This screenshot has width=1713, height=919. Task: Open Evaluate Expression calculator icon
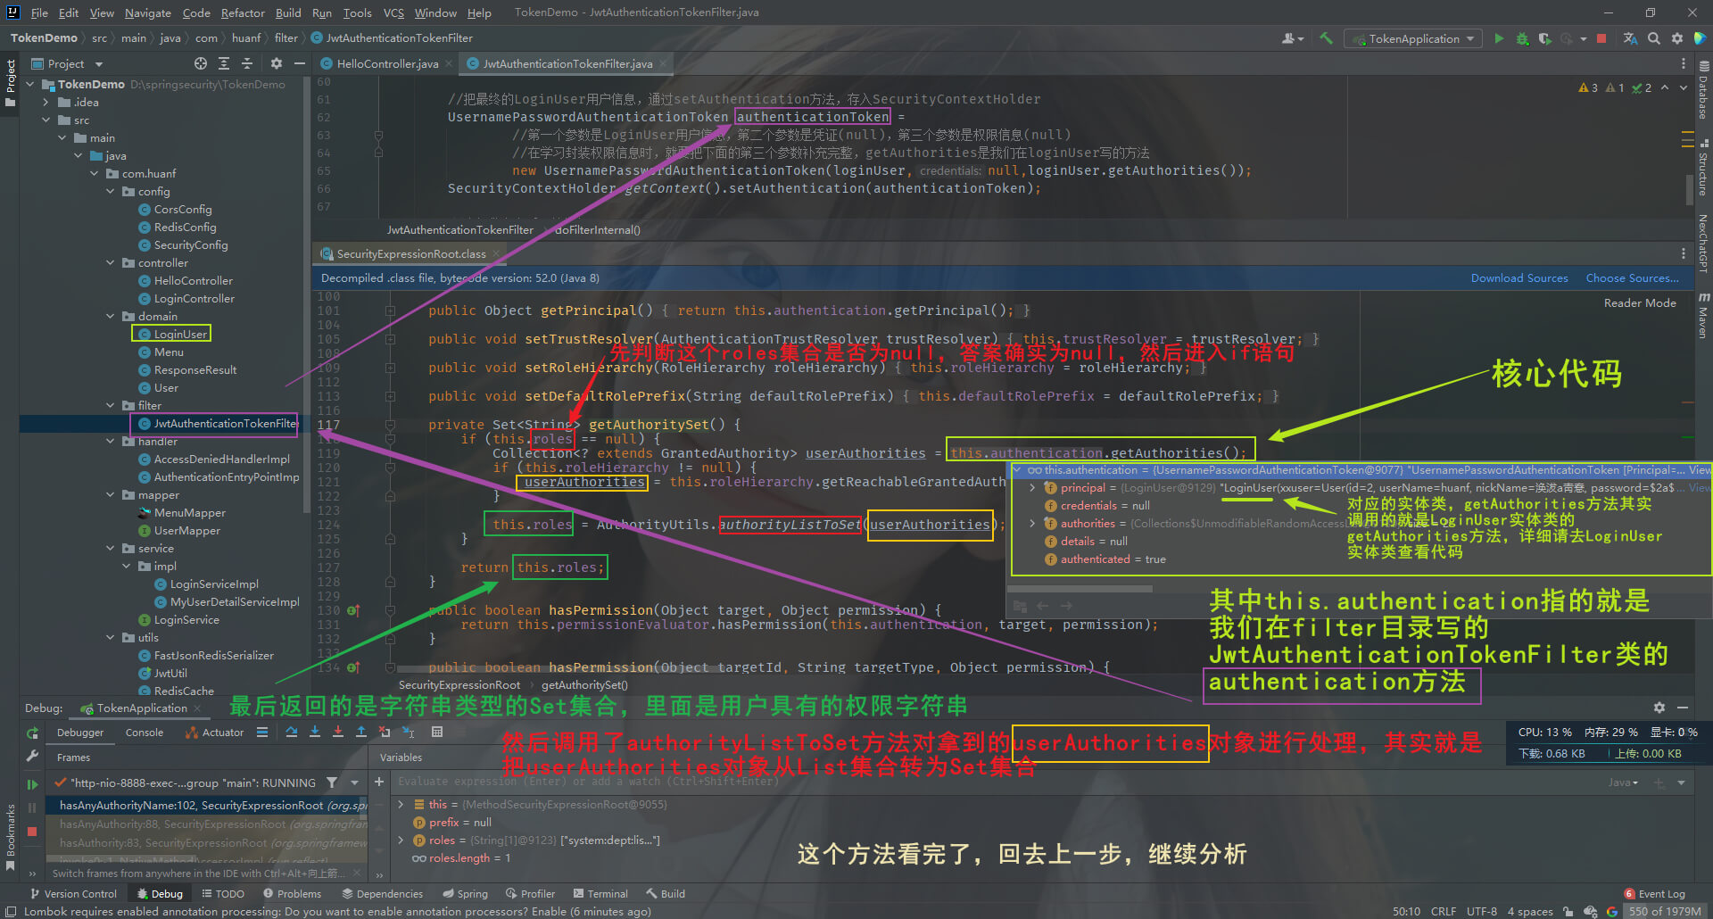click(437, 732)
